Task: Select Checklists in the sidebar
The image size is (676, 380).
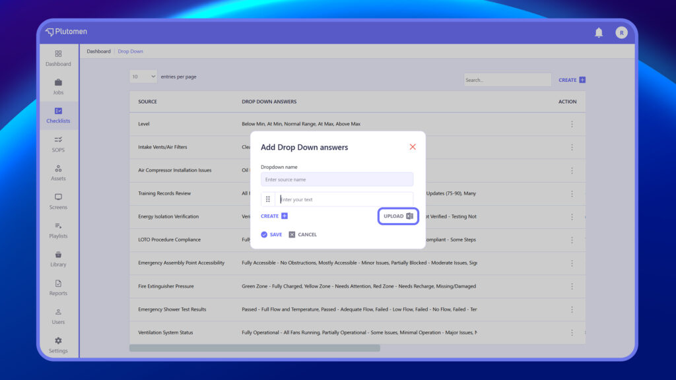Action: click(58, 115)
